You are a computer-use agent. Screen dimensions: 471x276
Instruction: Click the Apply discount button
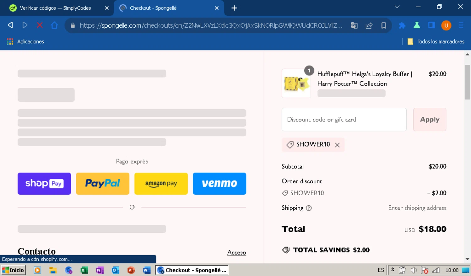pos(430,120)
